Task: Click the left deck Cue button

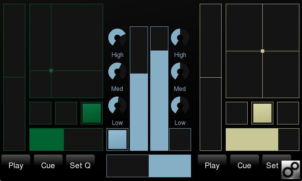Action: coord(48,166)
